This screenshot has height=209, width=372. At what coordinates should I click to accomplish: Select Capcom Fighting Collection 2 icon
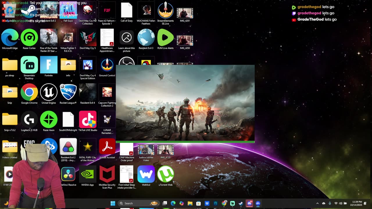[x=107, y=95]
